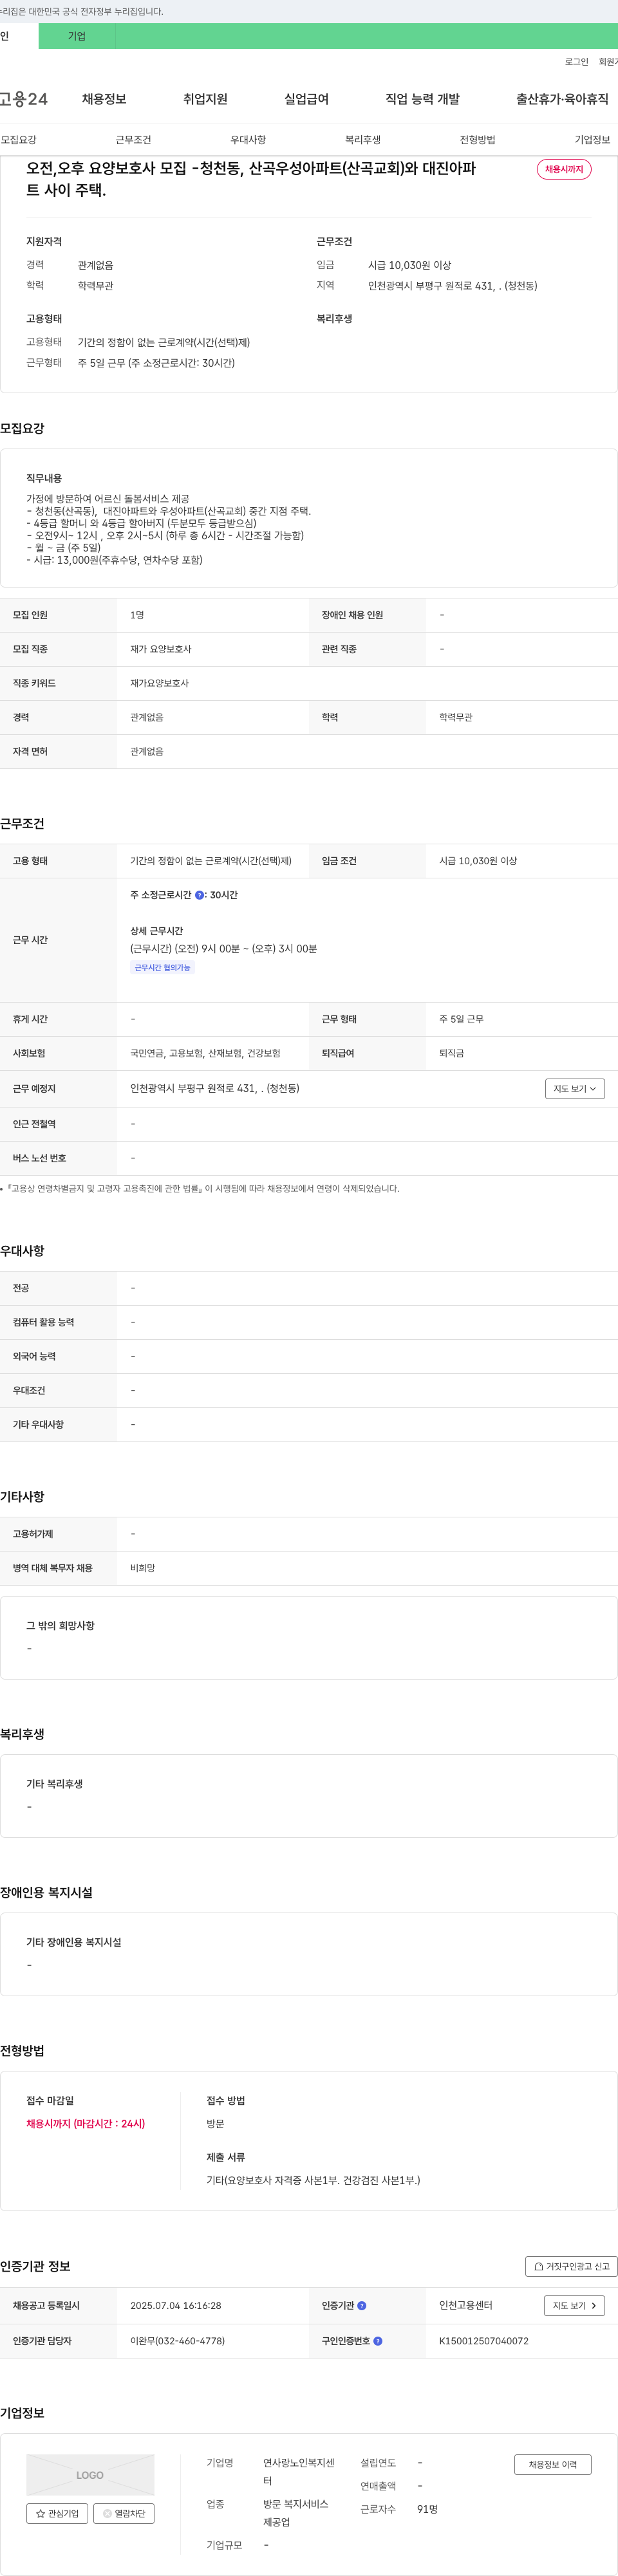The width and height of the screenshot is (618, 2576).
Task: Open the 기업 tab at top
Action: [x=77, y=36]
